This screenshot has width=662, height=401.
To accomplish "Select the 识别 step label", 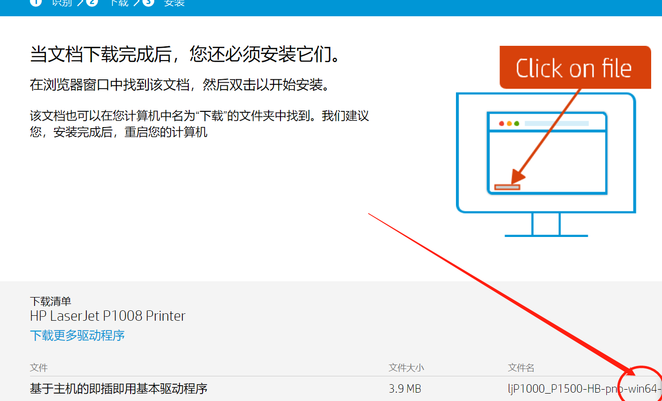I will click(61, 2).
